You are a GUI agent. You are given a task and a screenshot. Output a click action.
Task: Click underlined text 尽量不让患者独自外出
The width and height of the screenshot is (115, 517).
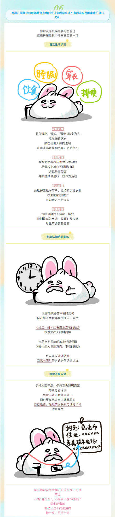click(x=58, y=395)
